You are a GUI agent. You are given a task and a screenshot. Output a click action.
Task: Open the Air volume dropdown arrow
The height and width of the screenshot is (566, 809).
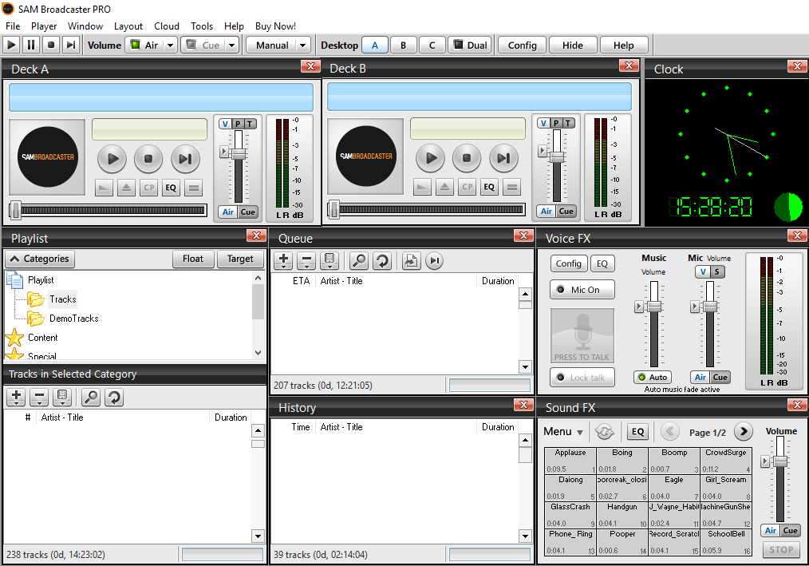tap(170, 45)
